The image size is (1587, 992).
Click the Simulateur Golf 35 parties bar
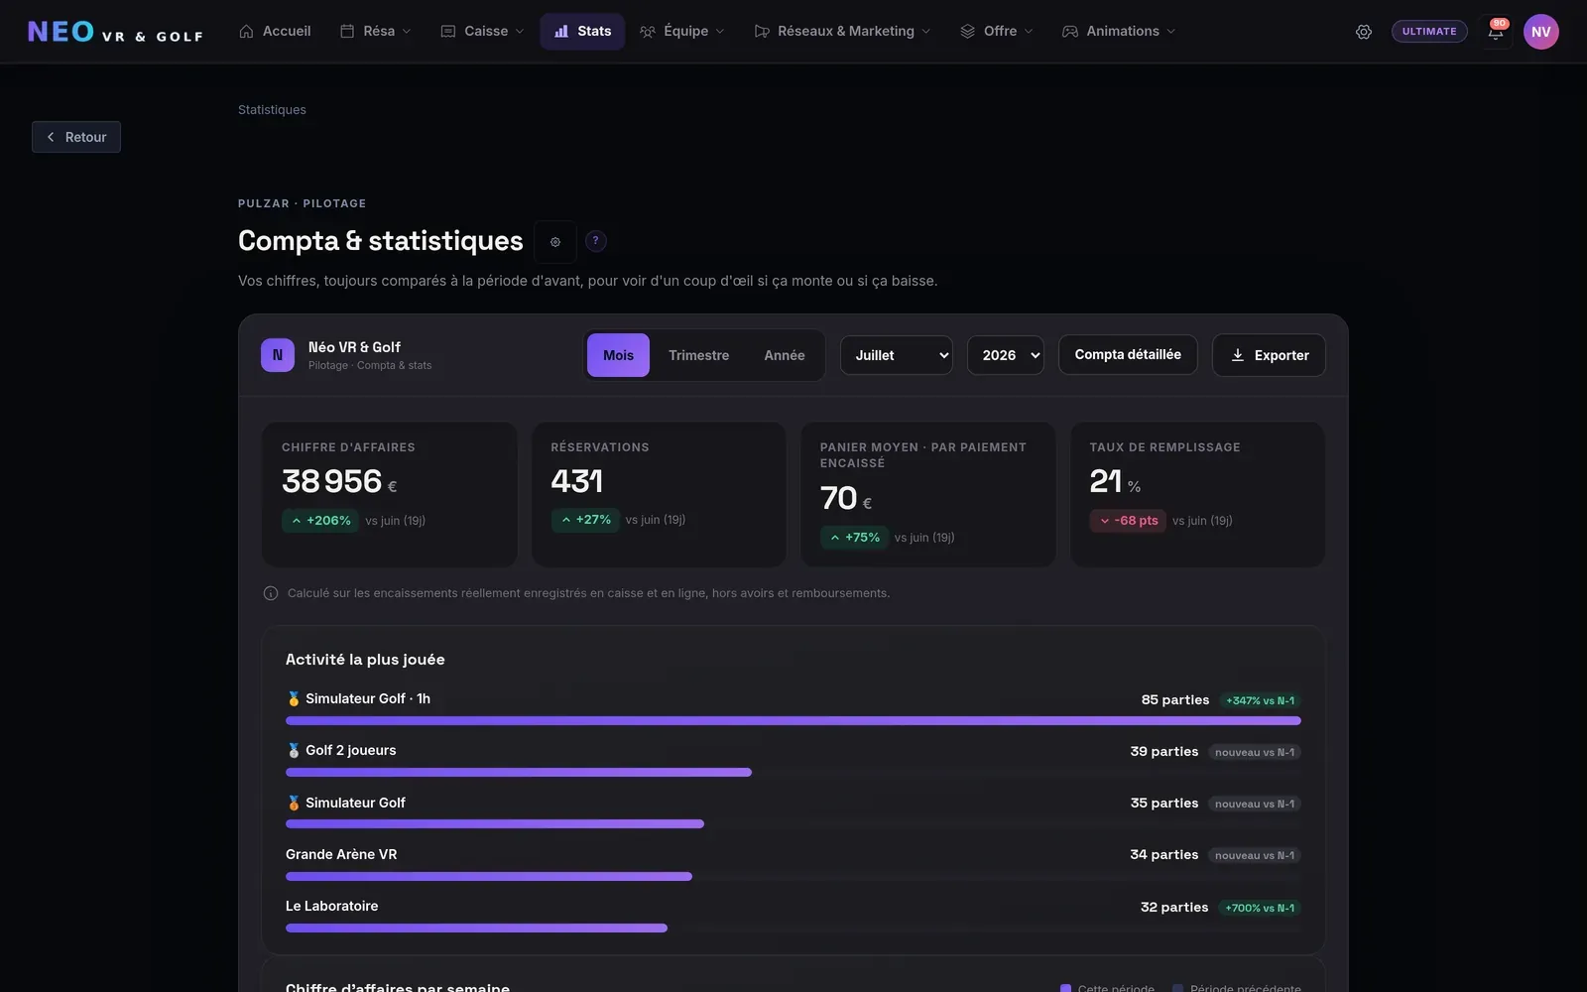click(495, 824)
